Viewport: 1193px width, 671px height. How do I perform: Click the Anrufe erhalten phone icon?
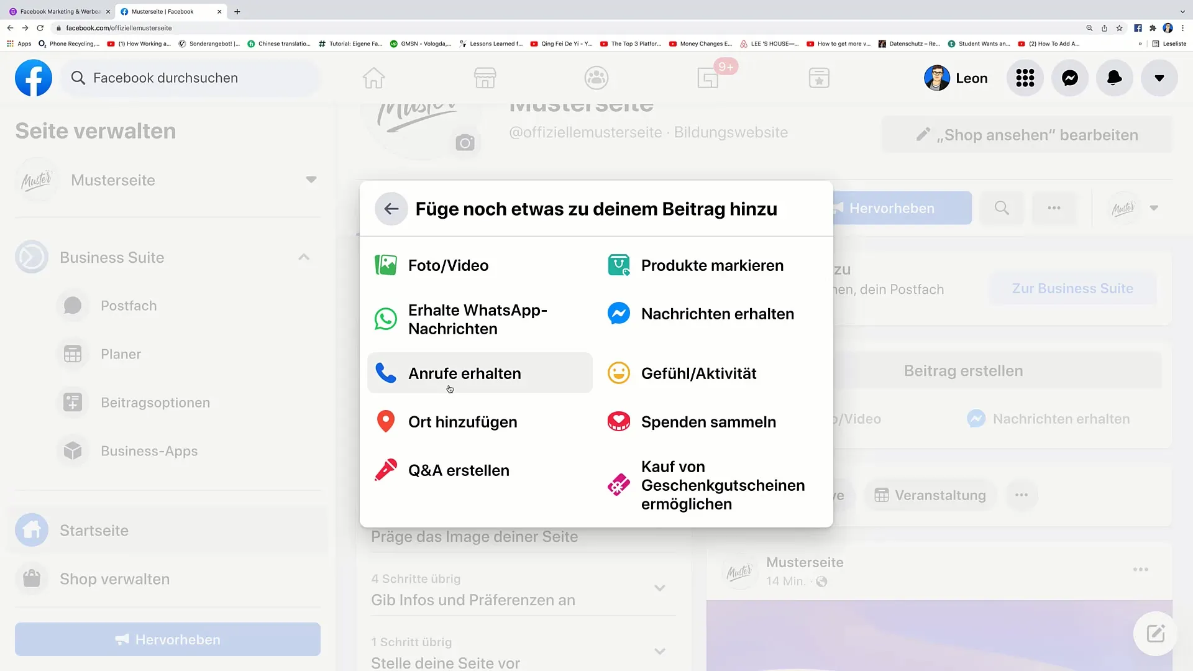pyautogui.click(x=385, y=373)
